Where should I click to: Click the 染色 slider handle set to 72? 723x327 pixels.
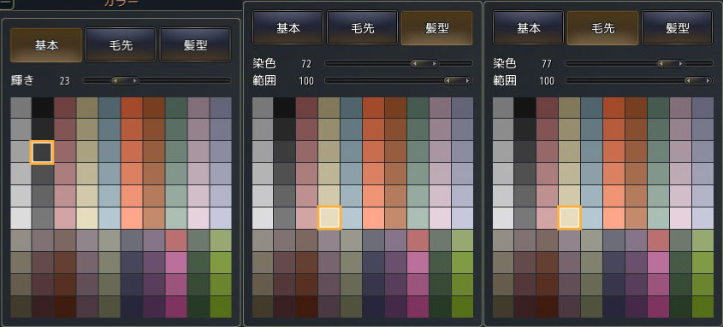click(424, 63)
